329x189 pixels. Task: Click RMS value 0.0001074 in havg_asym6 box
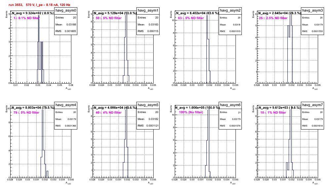click(235, 126)
